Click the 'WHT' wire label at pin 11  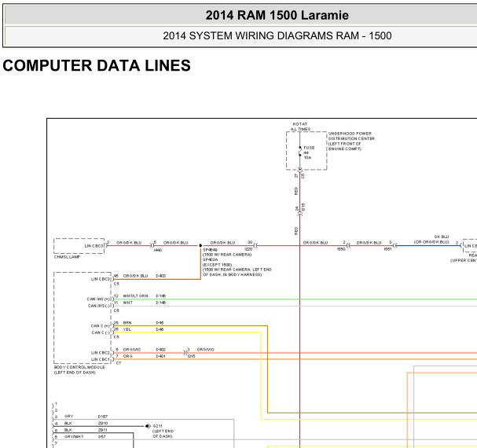[128, 303]
